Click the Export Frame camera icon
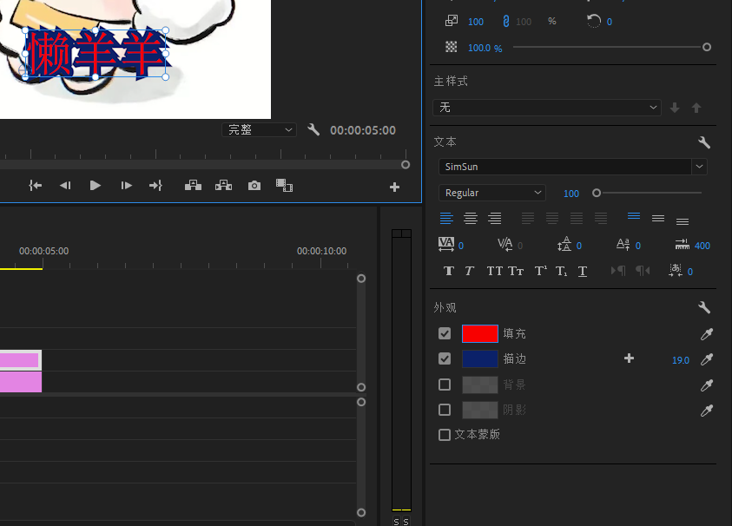This screenshot has width=732, height=526. point(254,186)
